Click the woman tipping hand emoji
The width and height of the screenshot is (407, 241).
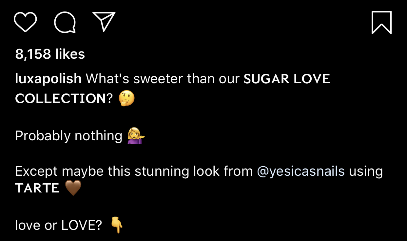136,136
